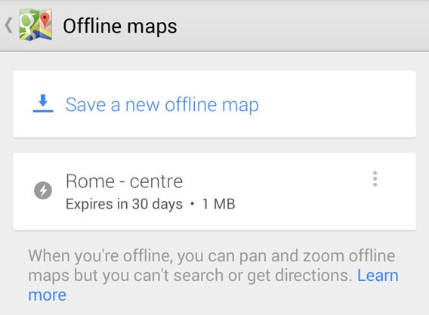This screenshot has width=429, height=315.
Task: Open the three-dot overflow menu for Rome
Action: click(x=375, y=179)
